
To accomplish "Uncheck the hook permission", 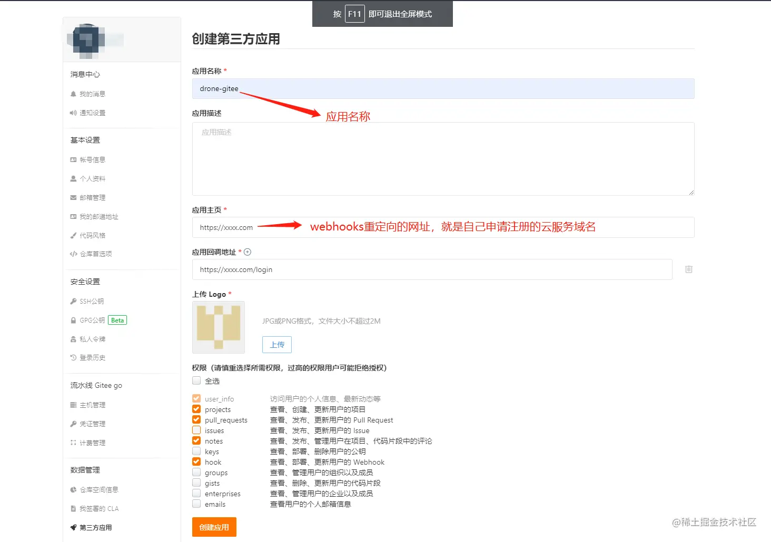I will click(196, 462).
